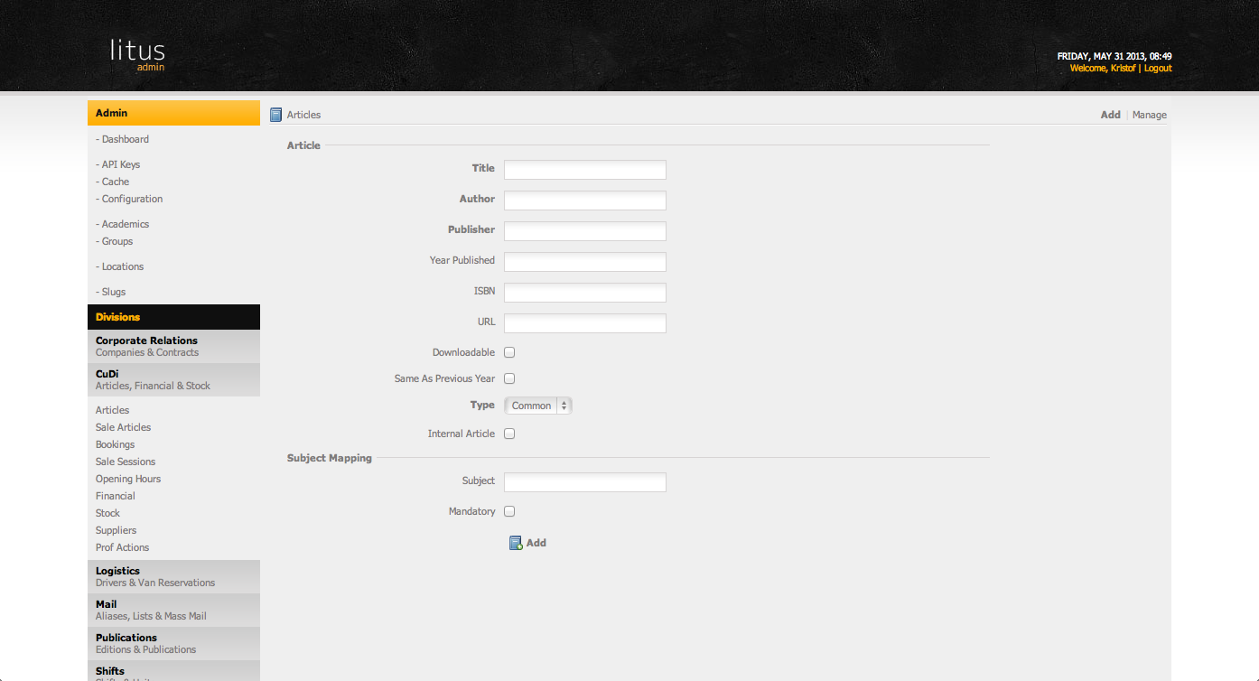The width and height of the screenshot is (1259, 681).
Task: Click the Articles book icon in header
Action: tap(276, 115)
